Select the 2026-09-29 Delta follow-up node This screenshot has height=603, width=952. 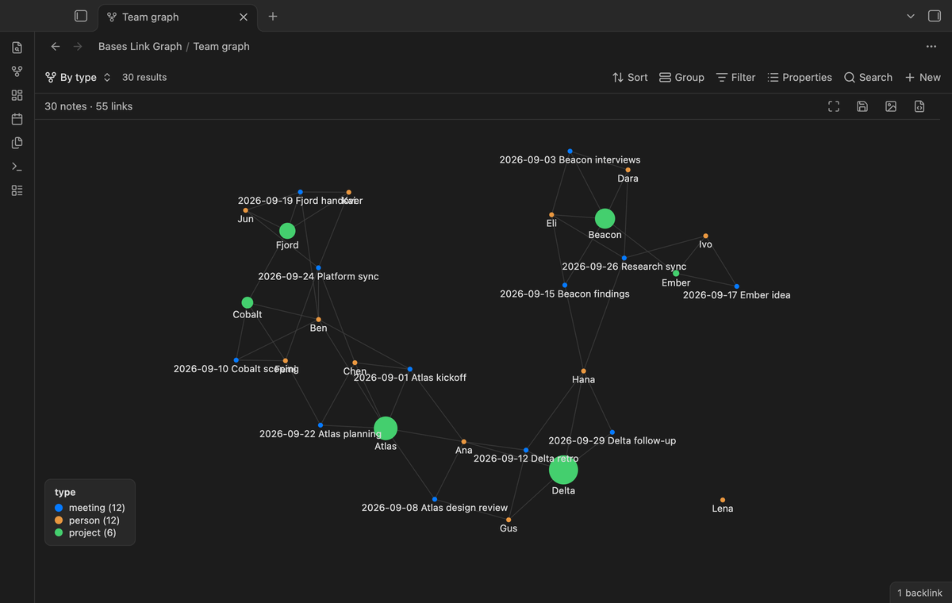[x=612, y=432]
